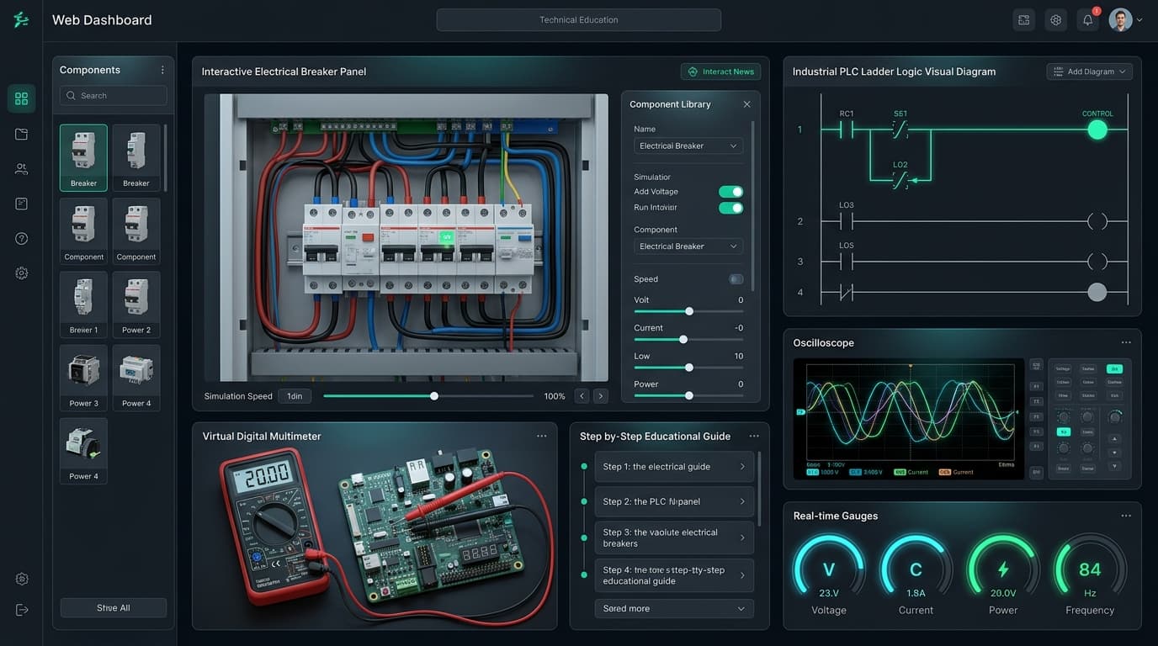Expand Step 2: the PLC panel
1158x646 pixels.
(674, 501)
